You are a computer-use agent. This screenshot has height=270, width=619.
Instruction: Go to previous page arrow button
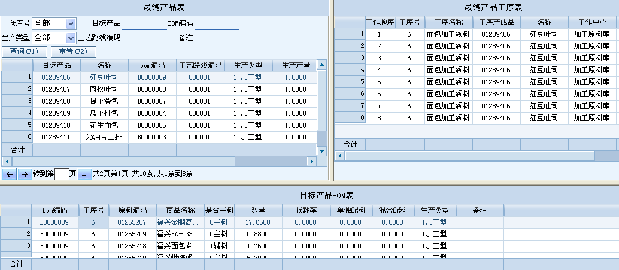10,174
